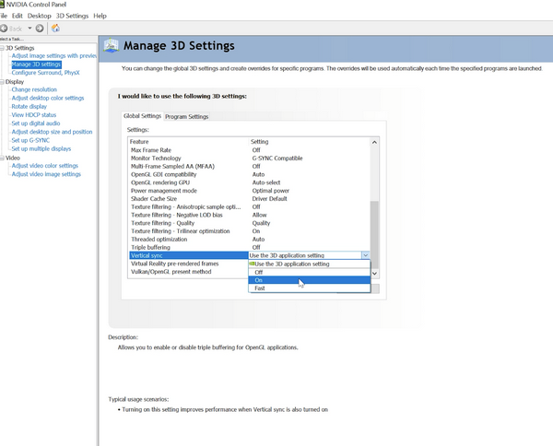Open Configure Surround, PhysX page
553x446 pixels.
[x=46, y=73]
